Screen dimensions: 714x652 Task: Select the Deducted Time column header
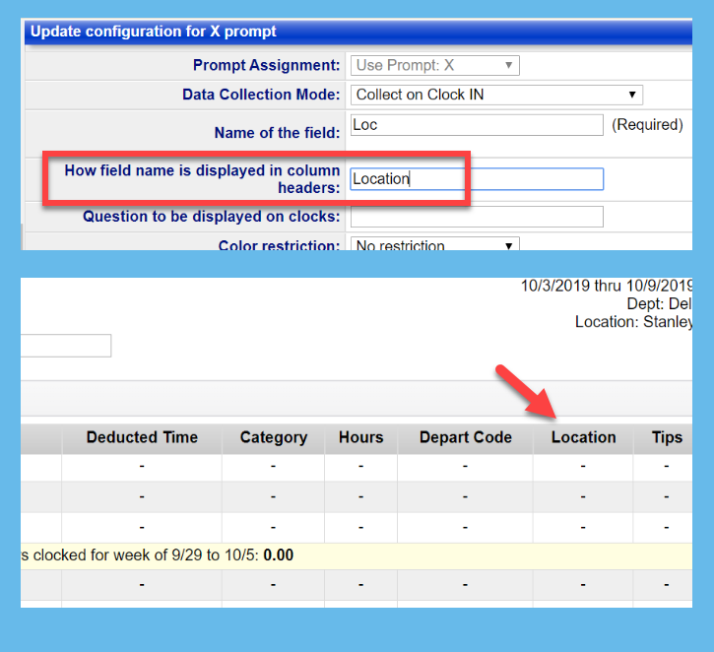pos(142,437)
